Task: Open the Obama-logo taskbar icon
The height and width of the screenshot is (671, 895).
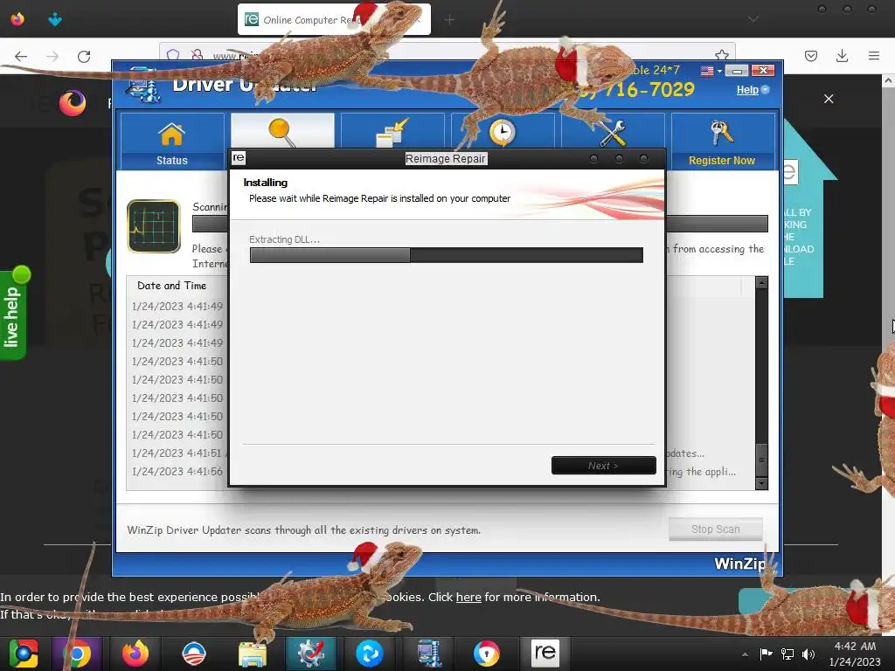Action: pyautogui.click(x=193, y=654)
